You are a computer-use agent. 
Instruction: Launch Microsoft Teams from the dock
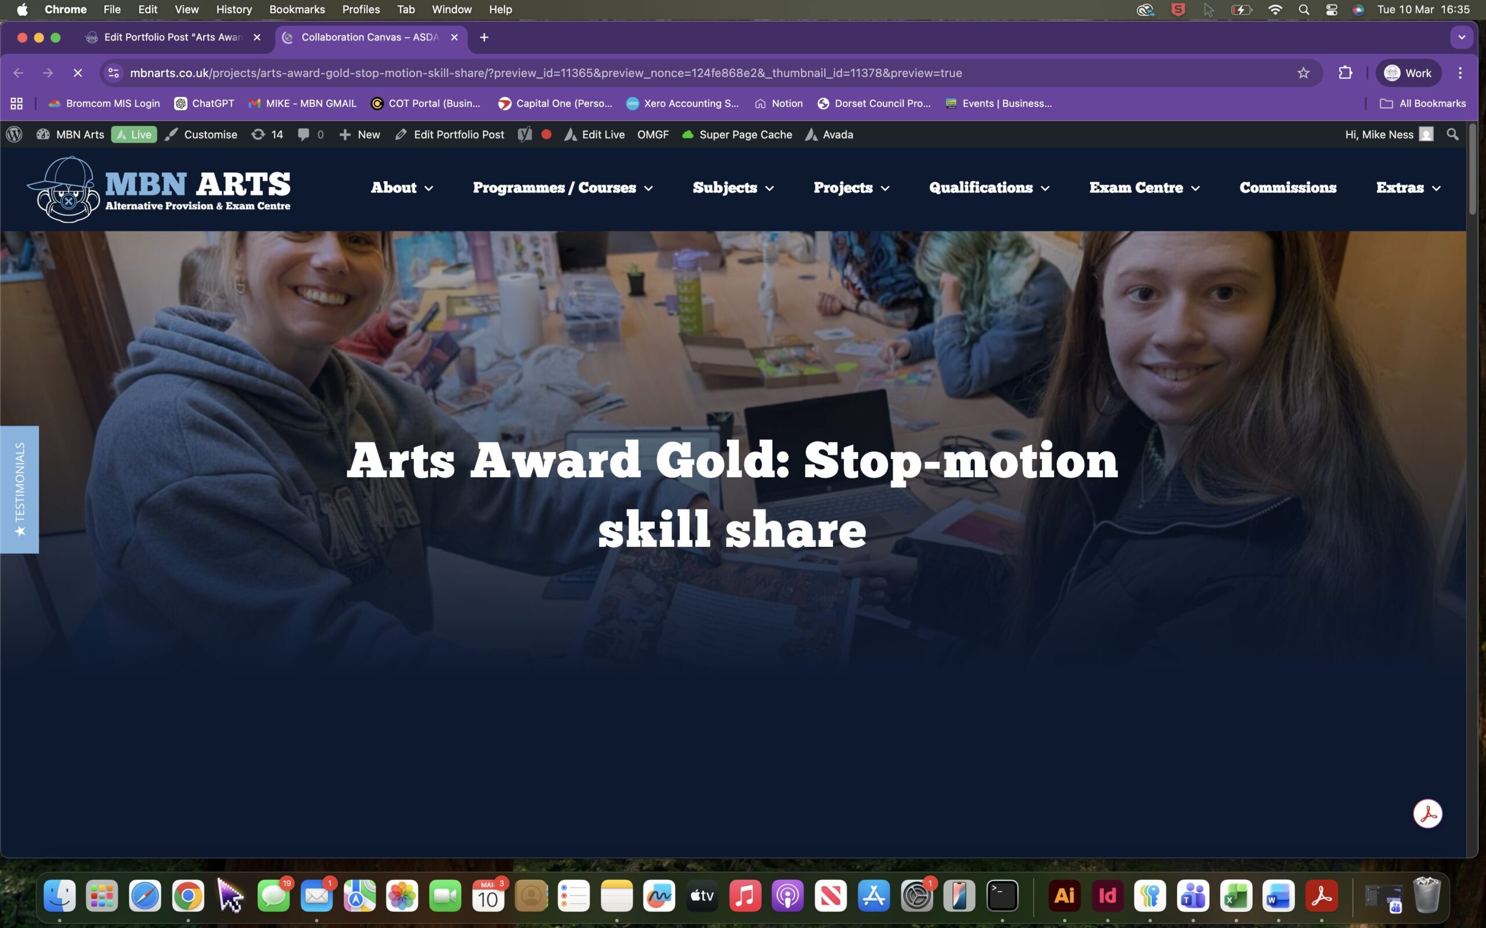(x=1193, y=896)
